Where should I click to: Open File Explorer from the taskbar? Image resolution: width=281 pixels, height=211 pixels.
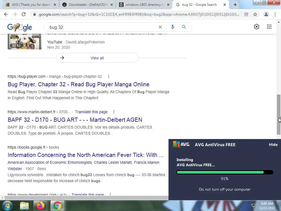coord(24,206)
